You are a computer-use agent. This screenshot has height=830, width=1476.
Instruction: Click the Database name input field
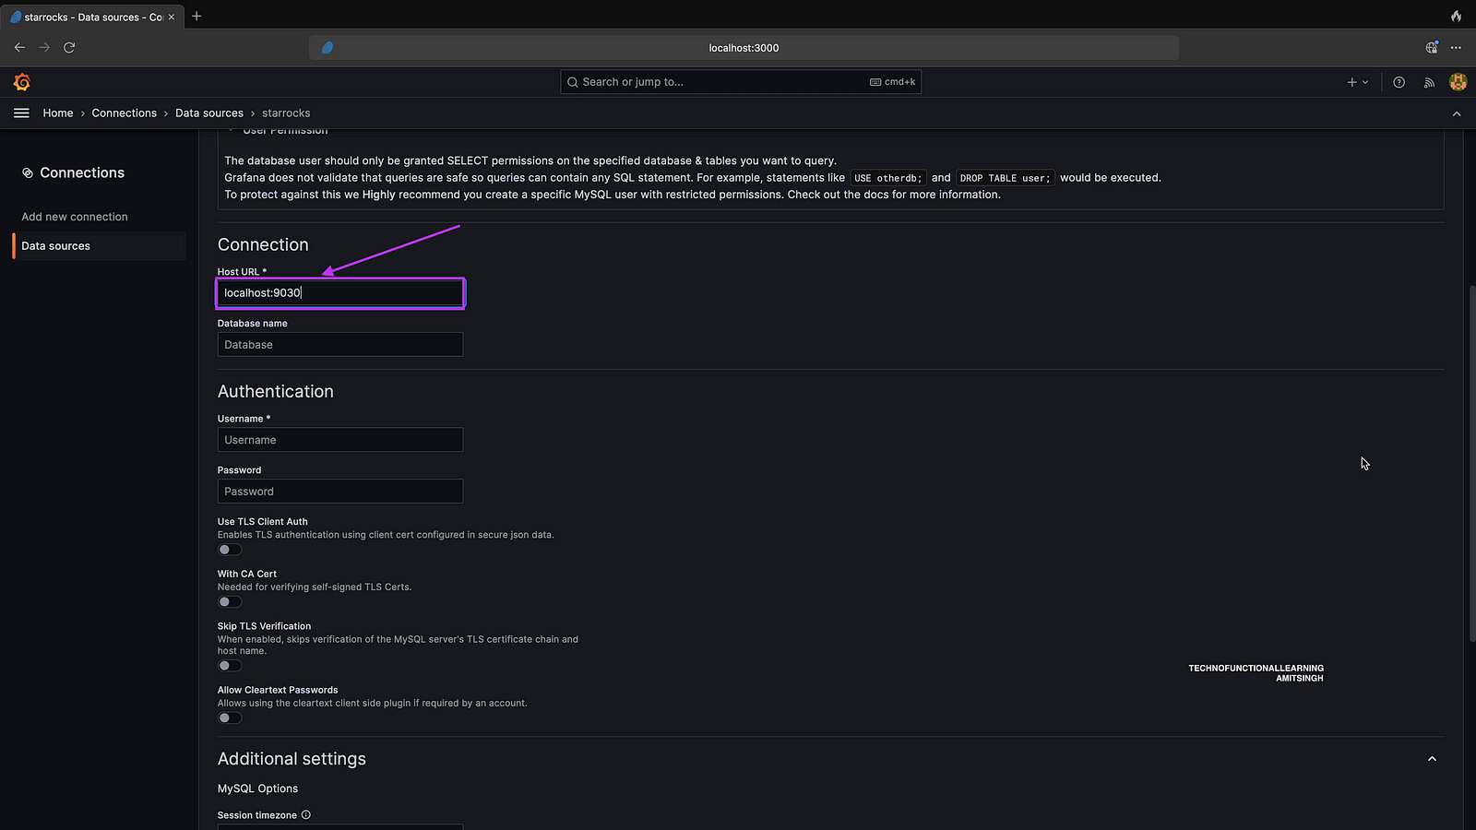pos(339,345)
